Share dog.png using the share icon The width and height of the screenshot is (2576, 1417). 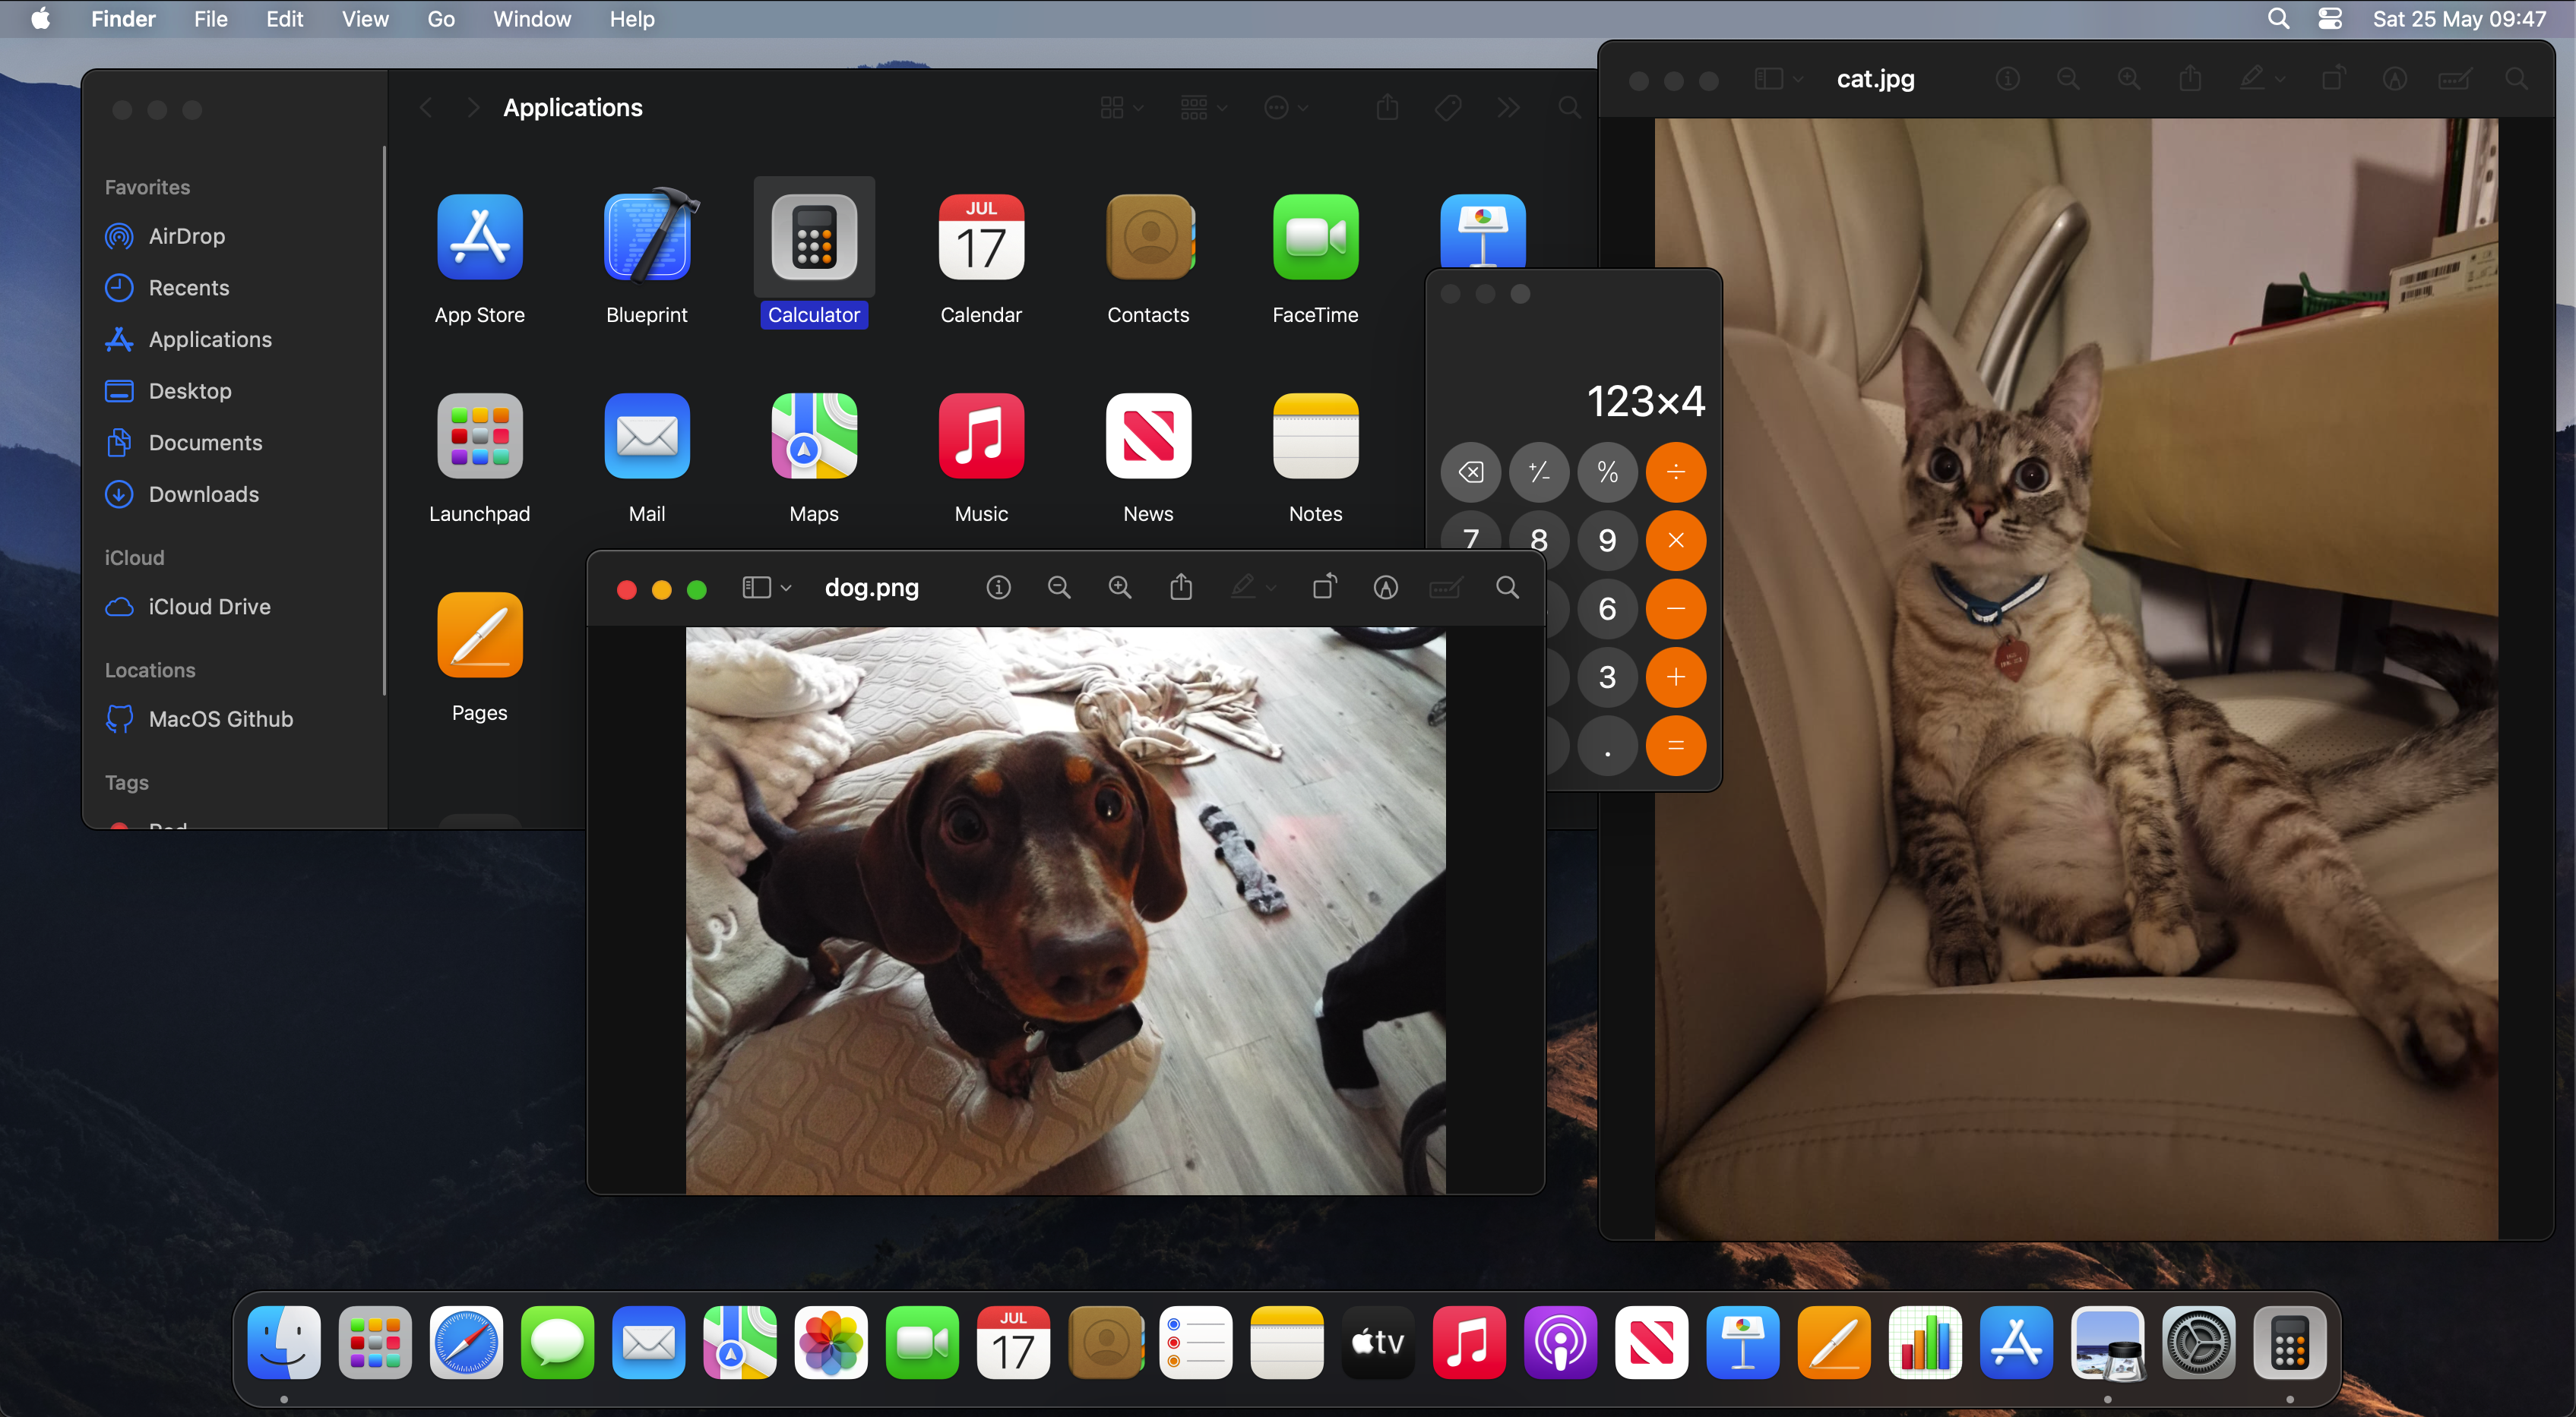click(x=1181, y=586)
